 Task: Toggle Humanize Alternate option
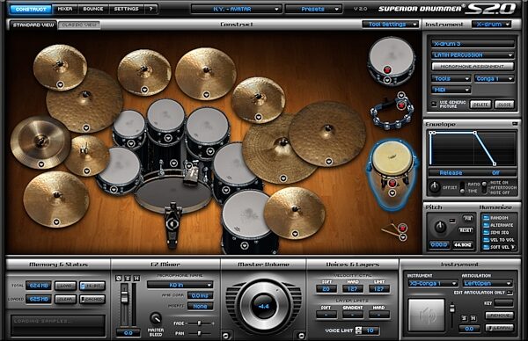486,225
